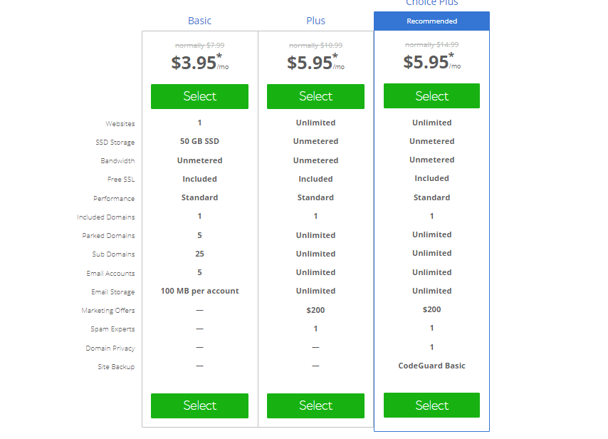Select the Basic plan via top Select button
The height and width of the screenshot is (439, 608).
pyautogui.click(x=199, y=96)
